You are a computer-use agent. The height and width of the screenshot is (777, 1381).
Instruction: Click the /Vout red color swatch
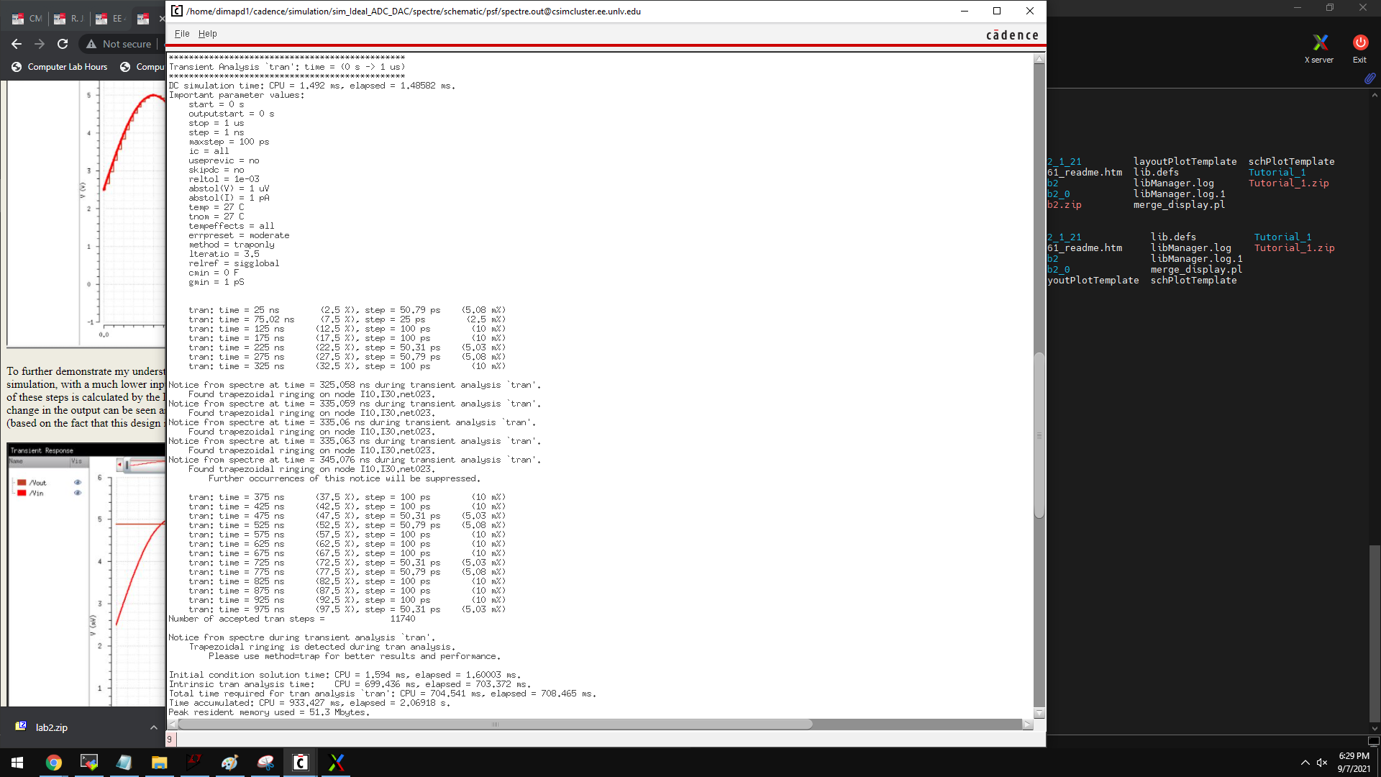pyautogui.click(x=22, y=483)
